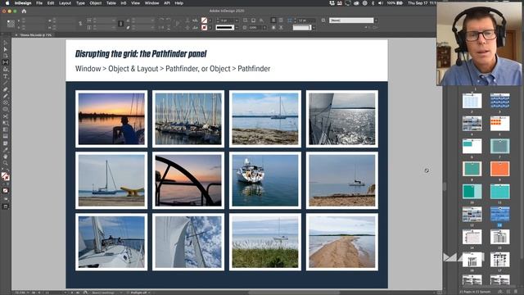This screenshot has height=295, width=524.
Task: Select the Pencil tool
Action: coord(6,96)
